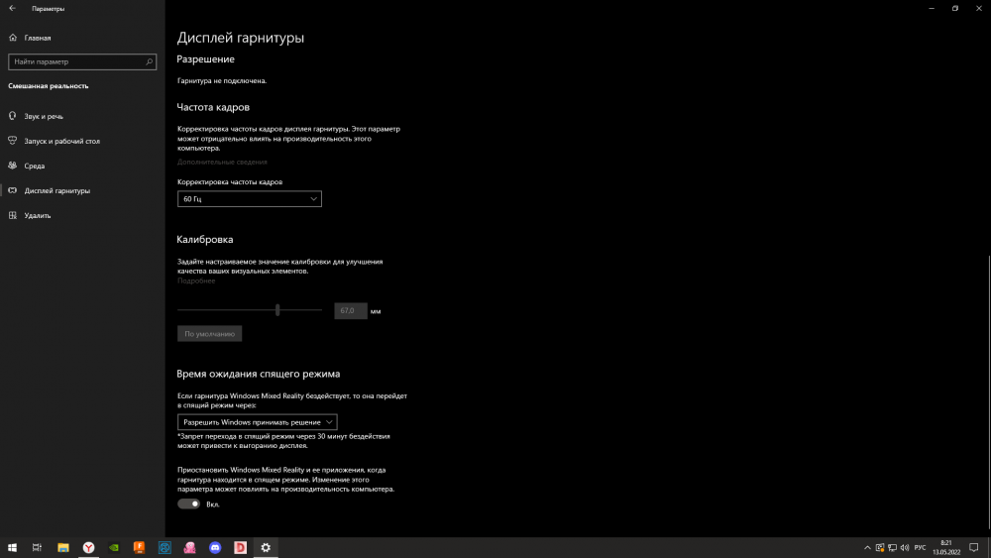Click the Дополнительные сведения link
Screen dimensions: 991x558
click(x=222, y=162)
